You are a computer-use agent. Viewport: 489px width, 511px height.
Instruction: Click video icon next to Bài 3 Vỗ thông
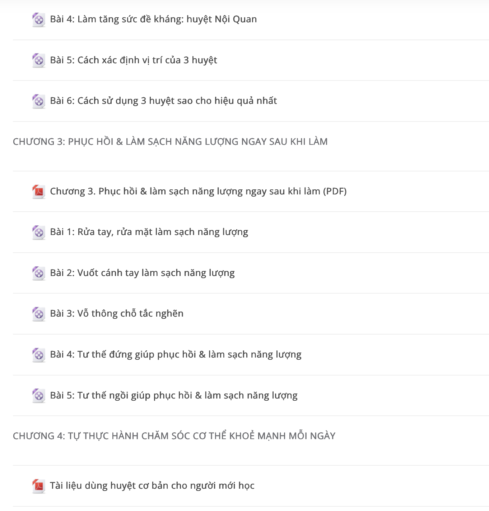[x=38, y=314]
